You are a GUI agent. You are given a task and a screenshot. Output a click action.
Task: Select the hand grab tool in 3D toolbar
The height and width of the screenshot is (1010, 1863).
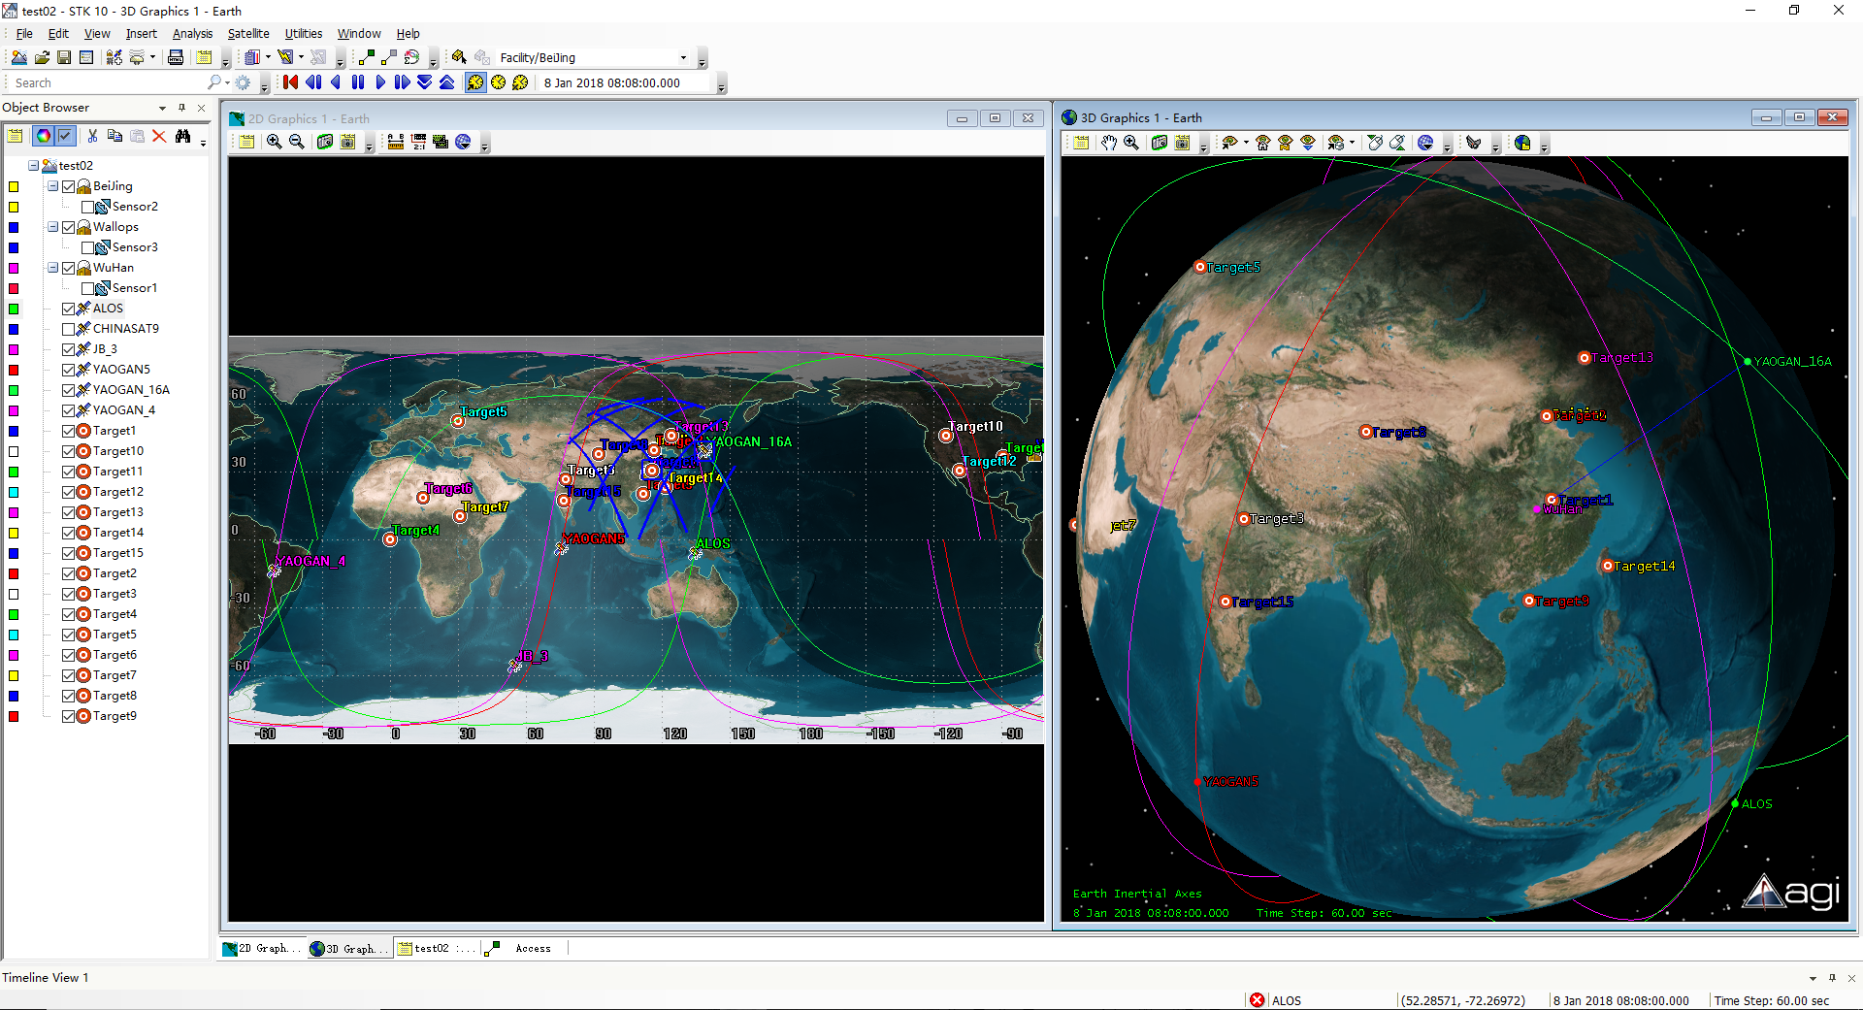(1108, 144)
